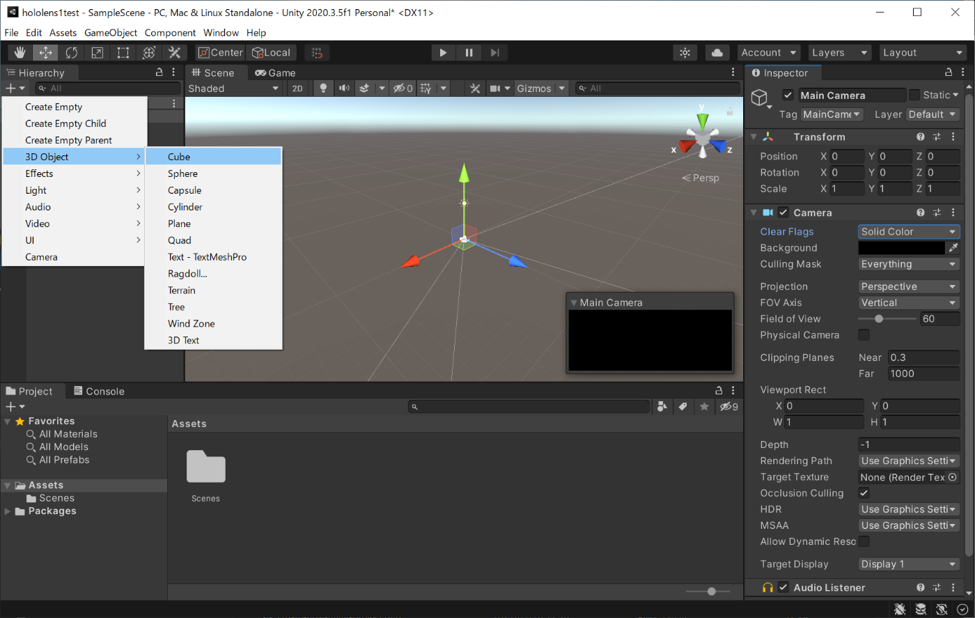Viewport: 975px width, 618px height.
Task: Open scene camera settings icon
Action: click(x=495, y=88)
